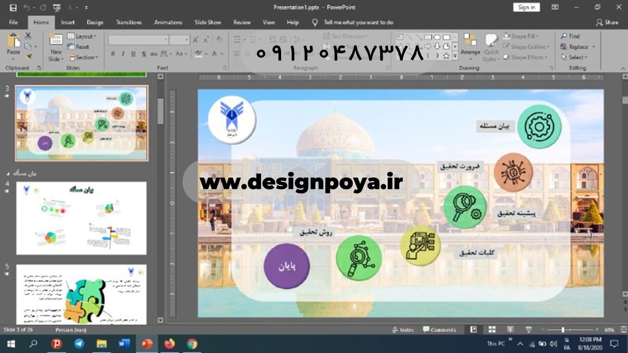The width and height of the screenshot is (628, 353).
Task: Click the Save icon in Quick Access Toolbar
Action: pos(13,7)
